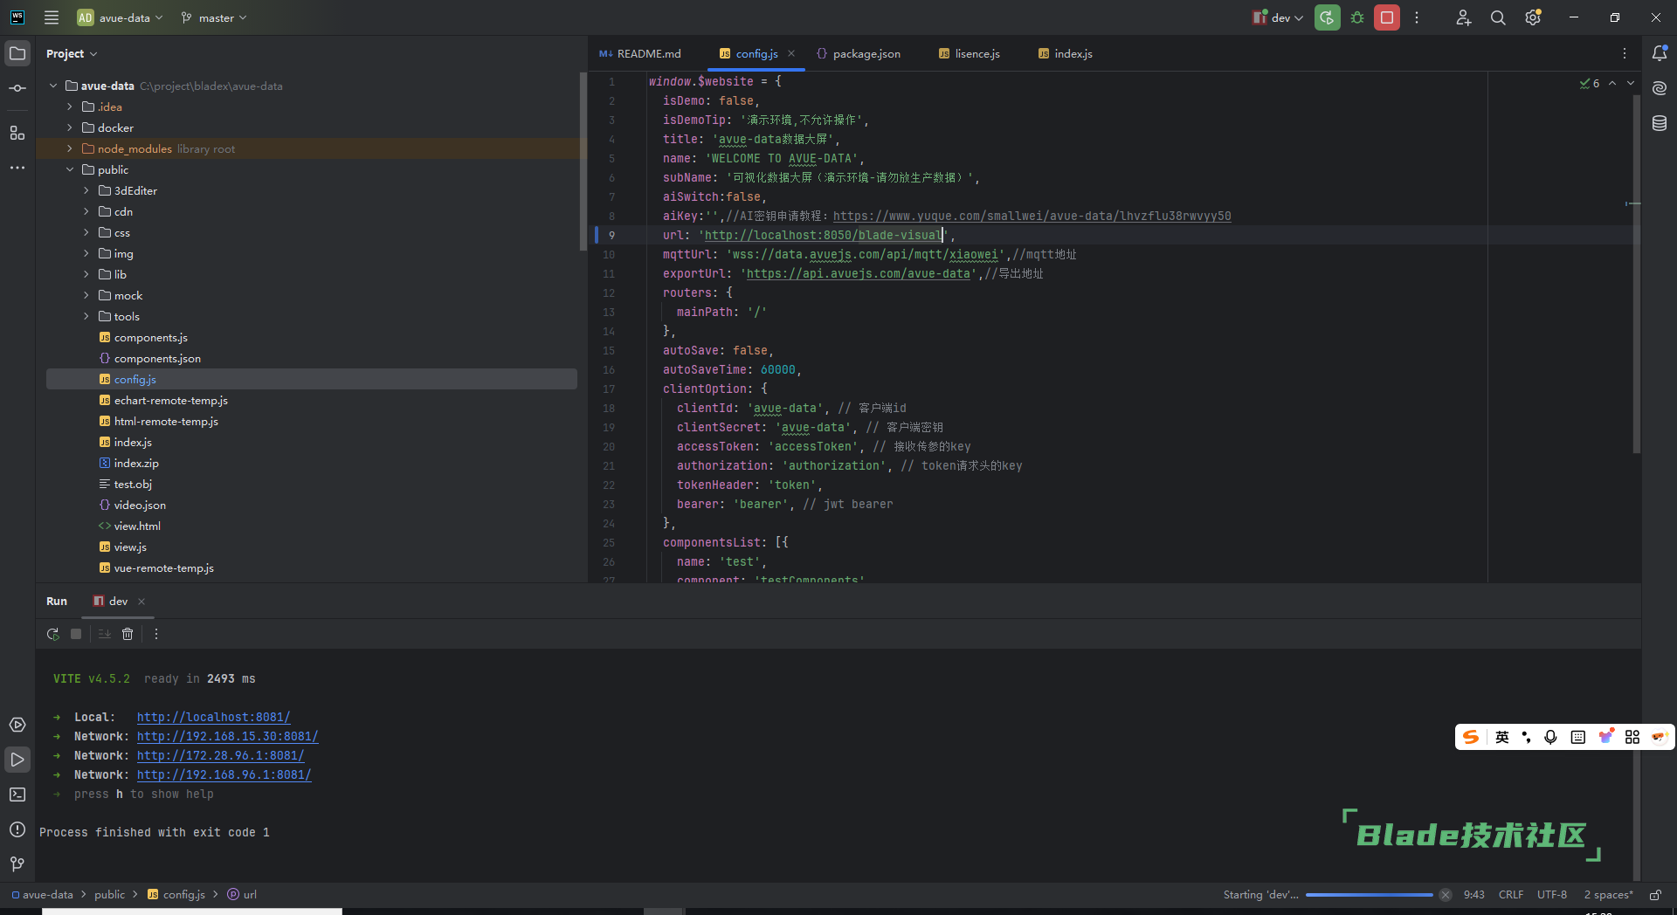Switch to the package.json tab
This screenshot has height=915, width=1677.
coord(859,53)
